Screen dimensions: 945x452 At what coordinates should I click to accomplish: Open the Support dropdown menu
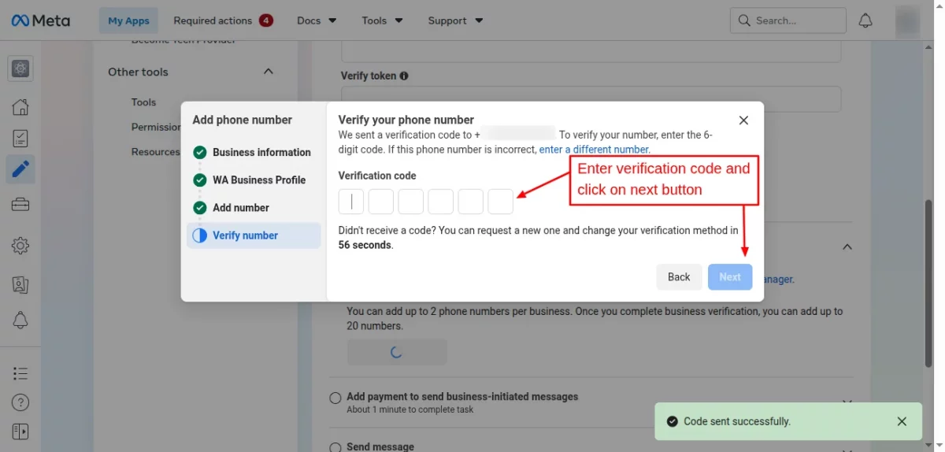click(456, 20)
